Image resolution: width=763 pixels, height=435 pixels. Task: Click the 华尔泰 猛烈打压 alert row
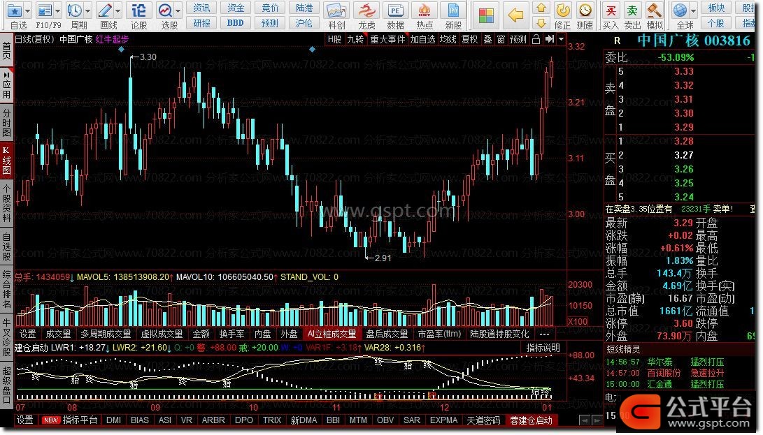pos(679,362)
